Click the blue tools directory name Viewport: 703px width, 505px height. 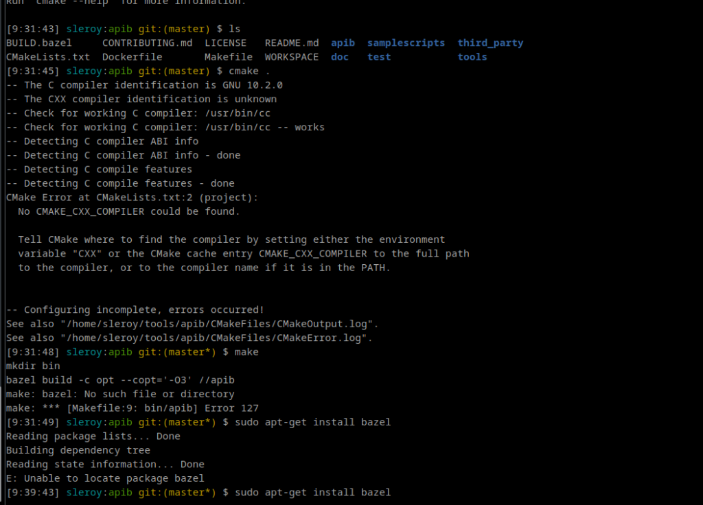pyautogui.click(x=472, y=57)
